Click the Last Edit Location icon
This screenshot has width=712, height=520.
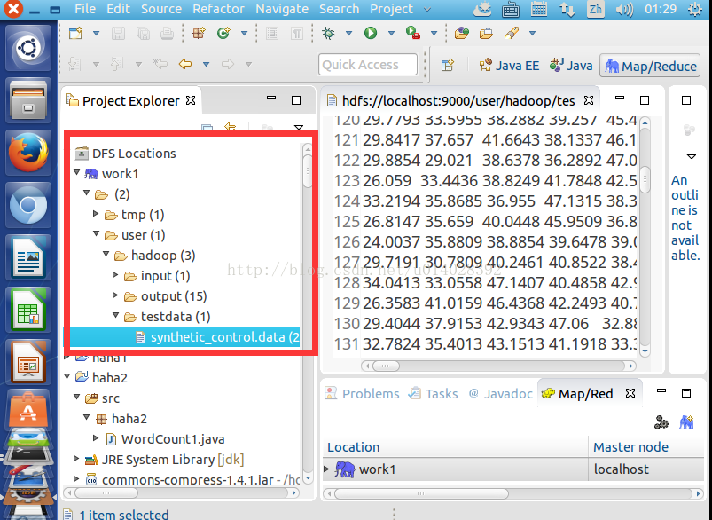[x=160, y=64]
